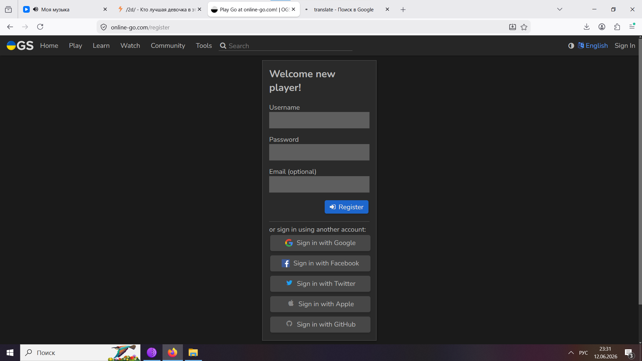Switch to the /2d/ tab

[159, 9]
